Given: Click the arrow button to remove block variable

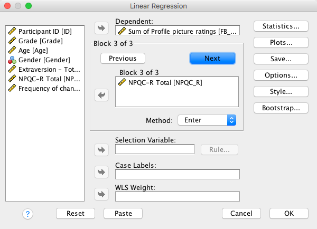Looking at the screenshot, I should (x=100, y=95).
